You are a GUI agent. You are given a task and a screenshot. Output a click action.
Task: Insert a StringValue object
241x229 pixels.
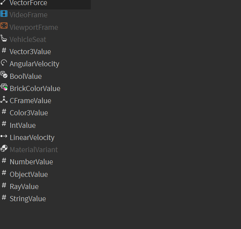[28, 199]
